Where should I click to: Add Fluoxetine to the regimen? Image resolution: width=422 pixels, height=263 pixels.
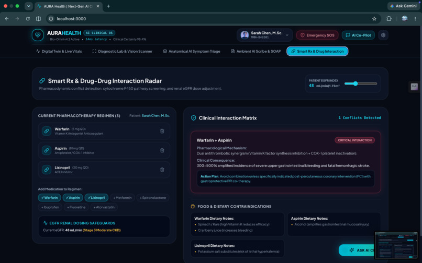click(76, 207)
